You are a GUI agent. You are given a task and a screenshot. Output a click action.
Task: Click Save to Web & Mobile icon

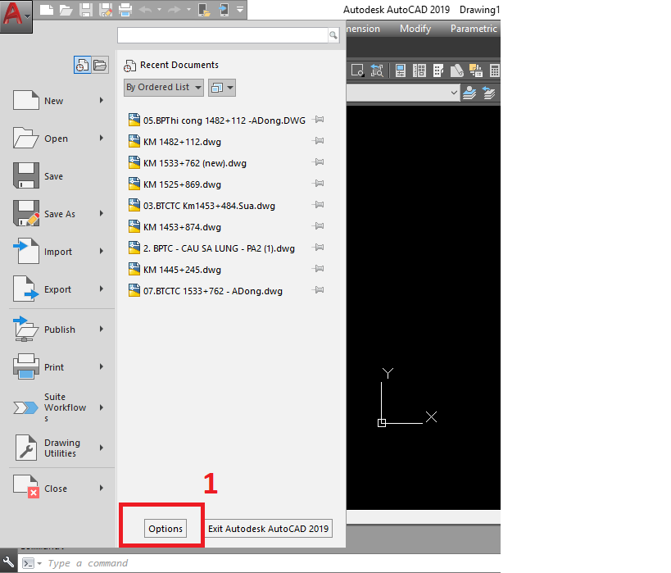tap(224, 9)
